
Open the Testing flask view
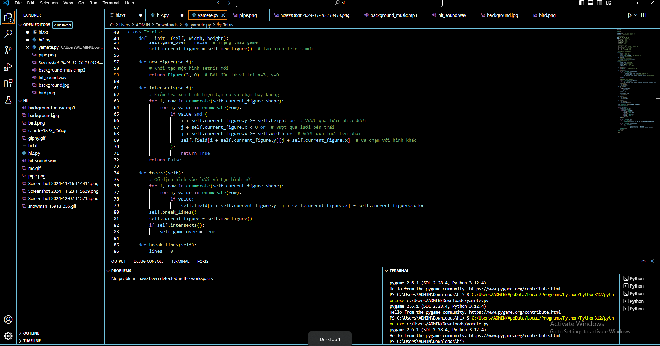coord(8,100)
